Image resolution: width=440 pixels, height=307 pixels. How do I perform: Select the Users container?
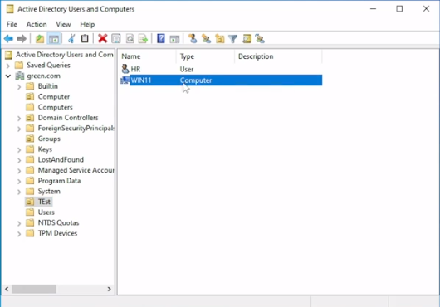[46, 212]
